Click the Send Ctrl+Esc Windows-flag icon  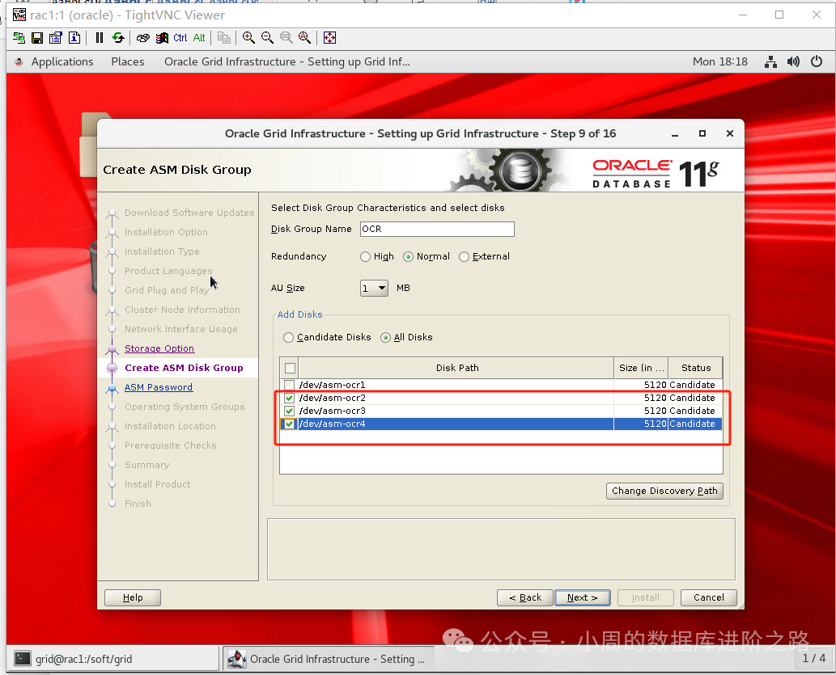pos(162,38)
